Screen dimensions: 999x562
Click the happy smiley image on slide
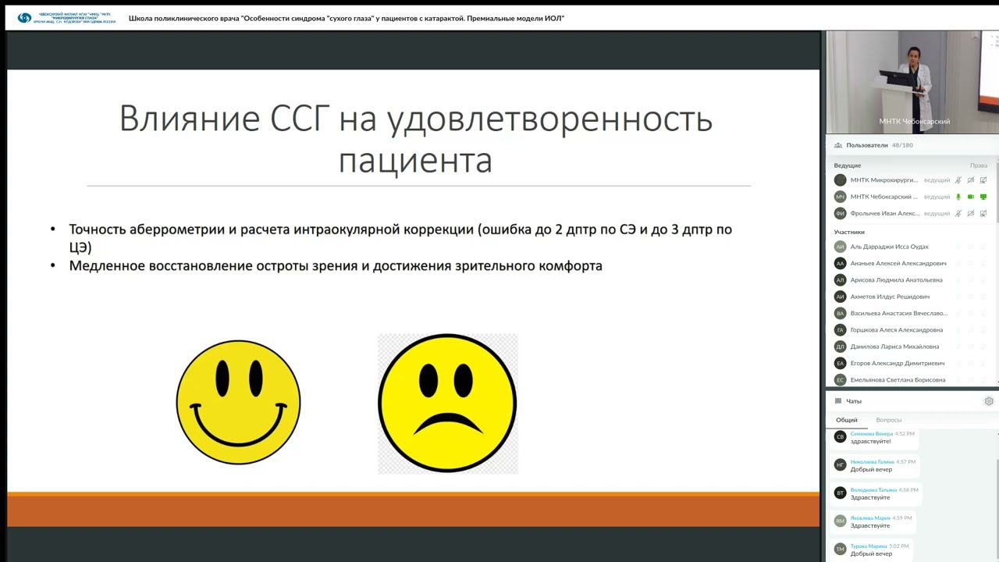(x=238, y=403)
